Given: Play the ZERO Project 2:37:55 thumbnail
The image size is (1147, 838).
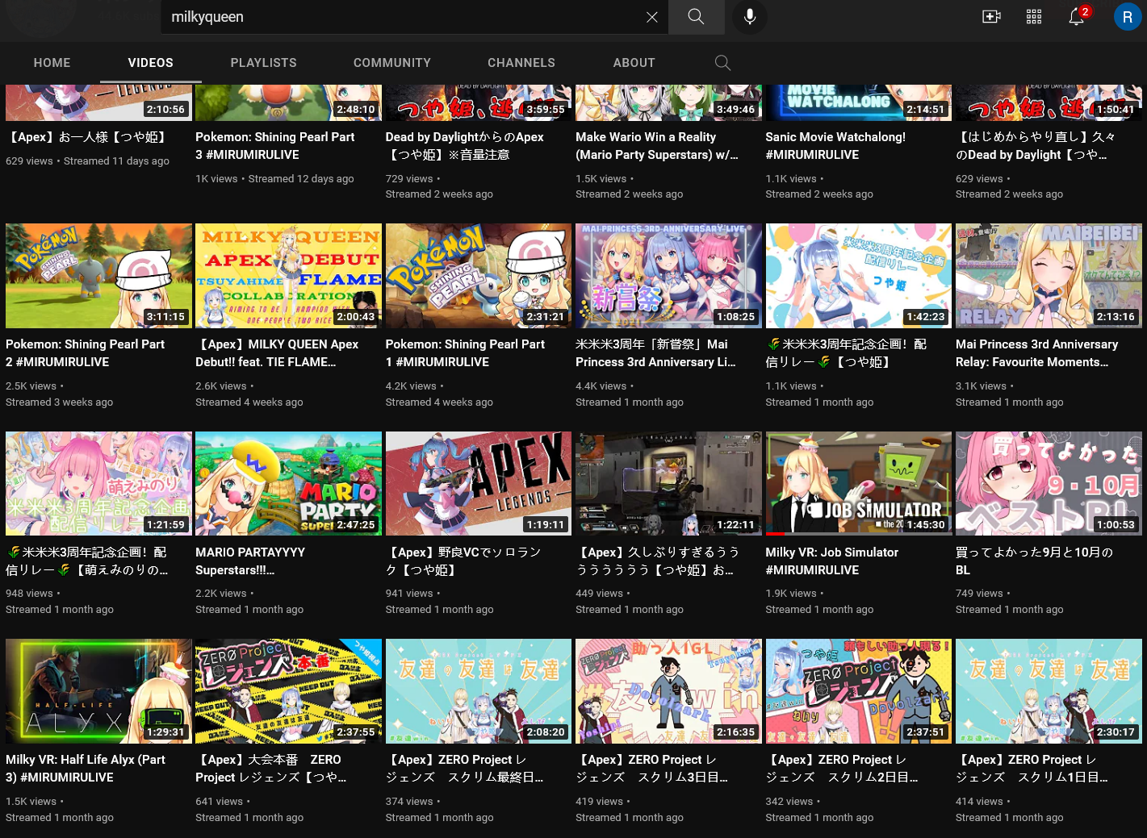Looking at the screenshot, I should pyautogui.click(x=288, y=691).
